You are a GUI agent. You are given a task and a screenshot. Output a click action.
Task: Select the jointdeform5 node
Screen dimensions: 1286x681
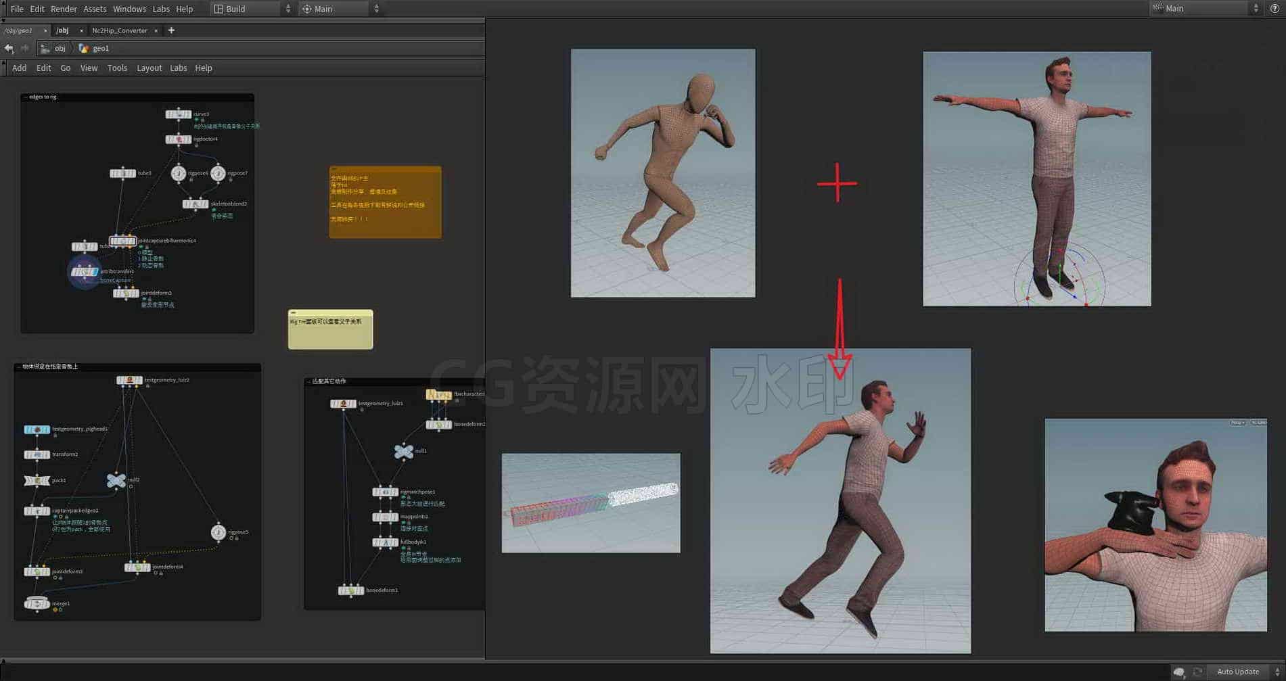[x=126, y=293]
